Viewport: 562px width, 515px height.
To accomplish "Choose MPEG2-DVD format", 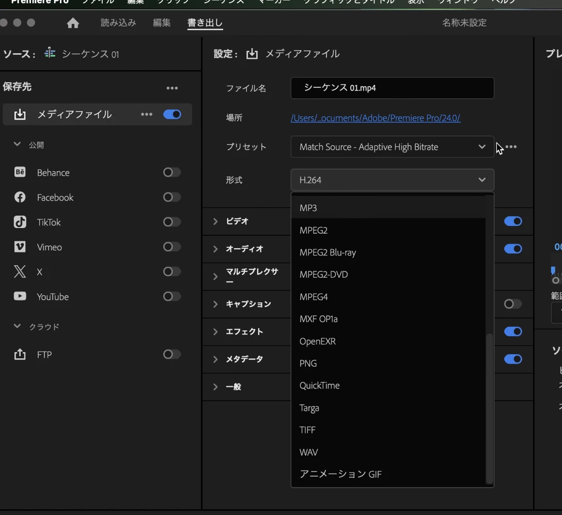I will tap(388, 275).
